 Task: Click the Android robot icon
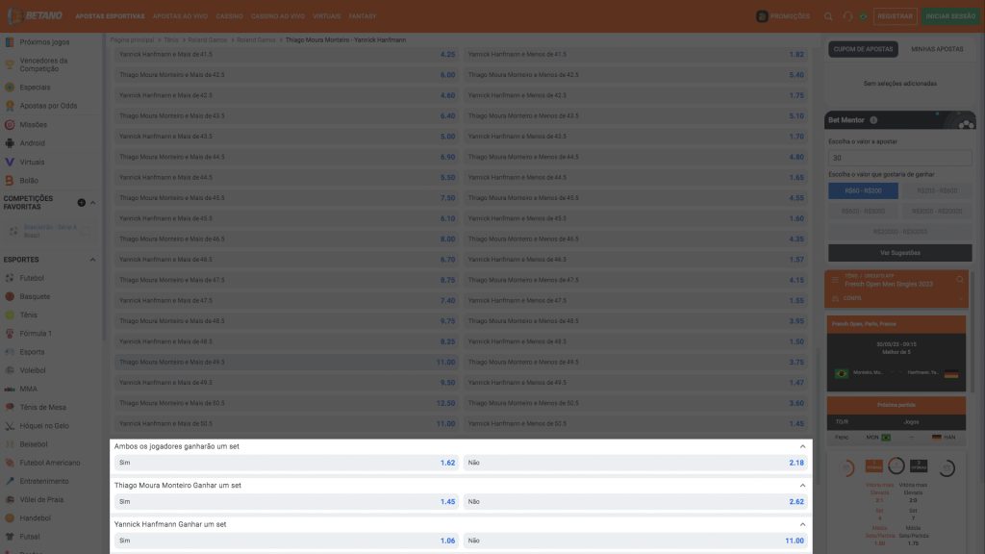coord(10,143)
